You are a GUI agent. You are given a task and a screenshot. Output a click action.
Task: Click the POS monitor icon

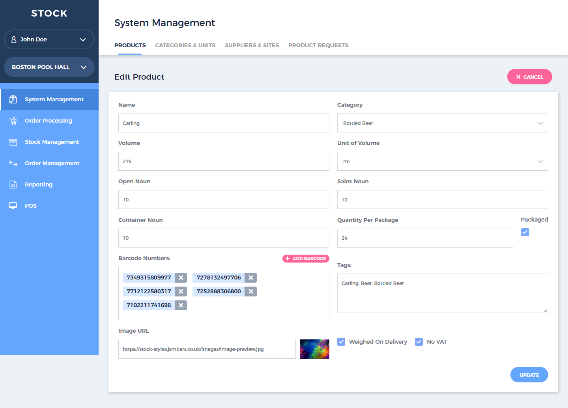pos(13,206)
